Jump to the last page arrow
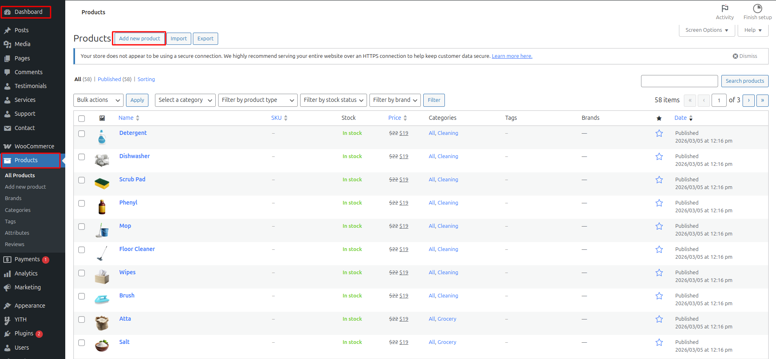 tap(763, 100)
